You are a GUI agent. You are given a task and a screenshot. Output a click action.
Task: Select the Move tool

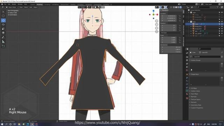[x=3, y=20]
